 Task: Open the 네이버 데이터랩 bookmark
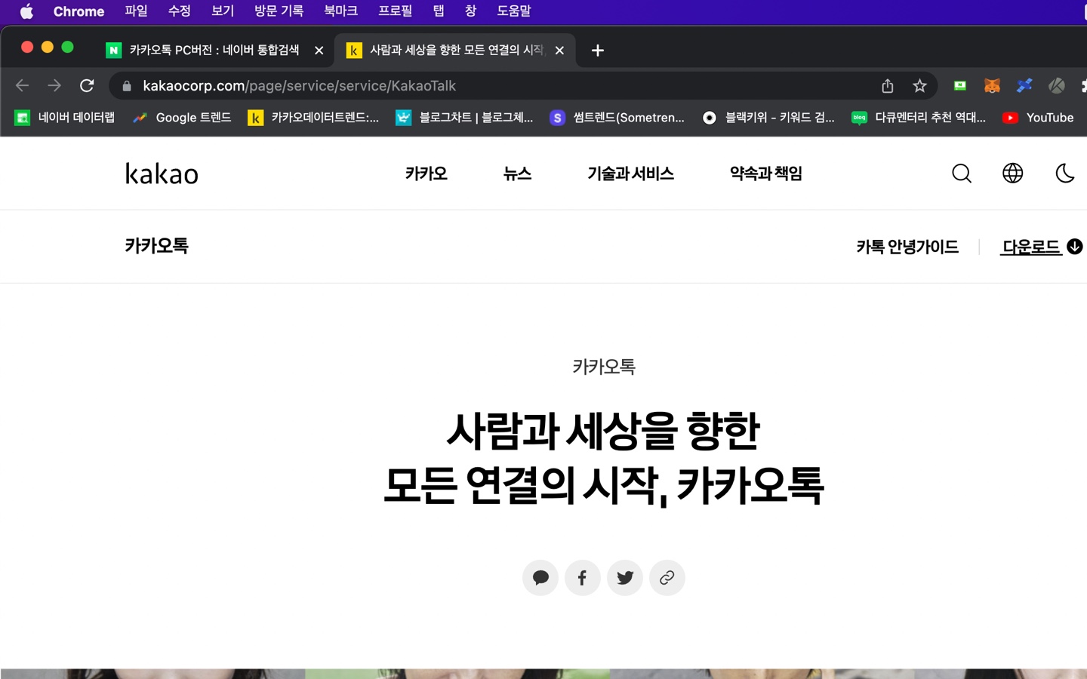tap(66, 118)
